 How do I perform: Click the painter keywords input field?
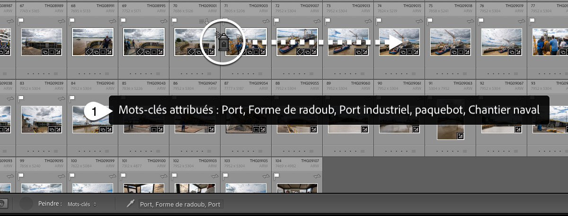[x=180, y=205]
